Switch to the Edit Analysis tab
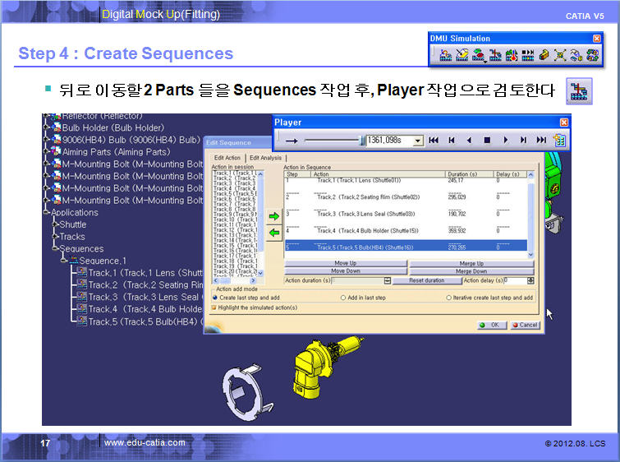The width and height of the screenshot is (620, 462). (265, 158)
